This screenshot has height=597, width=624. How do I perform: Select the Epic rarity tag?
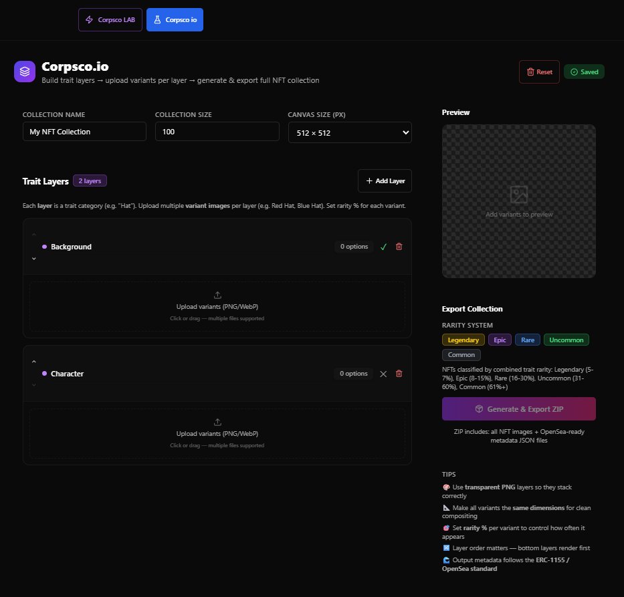click(x=500, y=340)
